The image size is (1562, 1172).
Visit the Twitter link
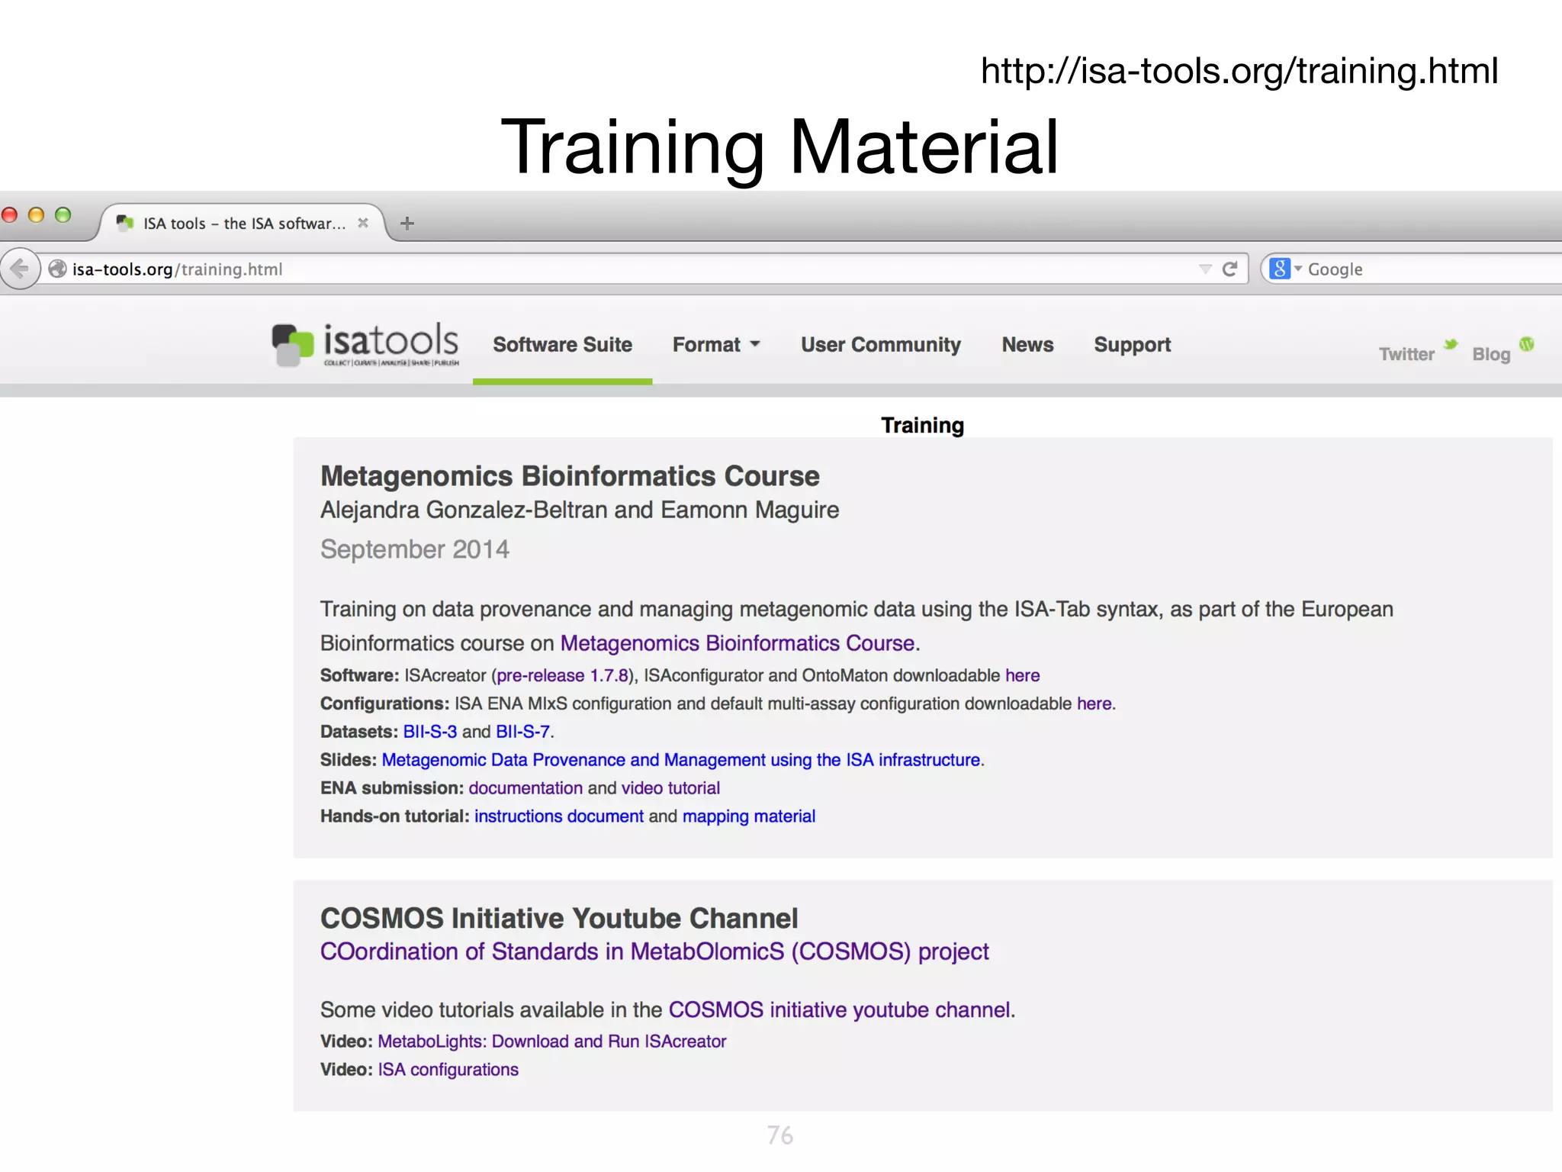pos(1406,354)
